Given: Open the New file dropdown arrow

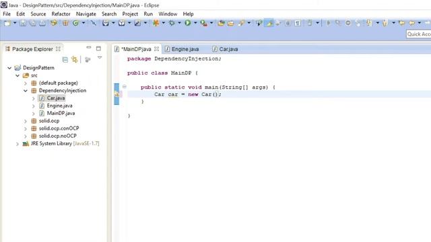Looking at the screenshot, I should [x=15, y=23].
